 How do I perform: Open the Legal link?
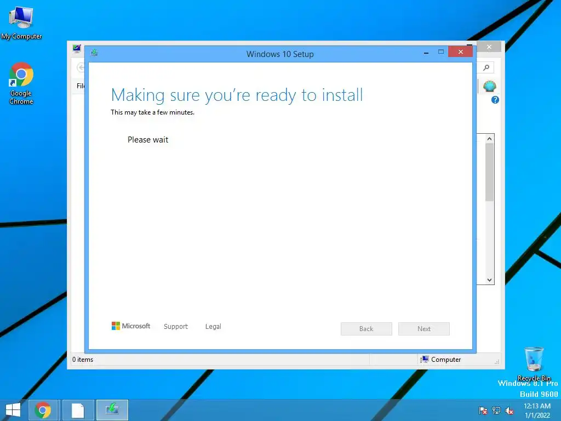pyautogui.click(x=213, y=327)
